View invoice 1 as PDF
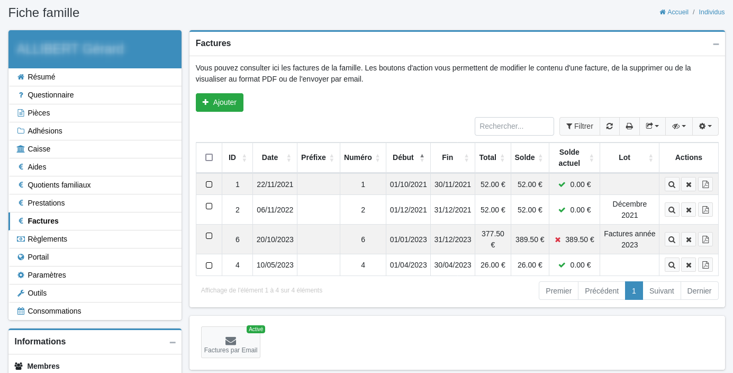733x373 pixels. [x=705, y=184]
